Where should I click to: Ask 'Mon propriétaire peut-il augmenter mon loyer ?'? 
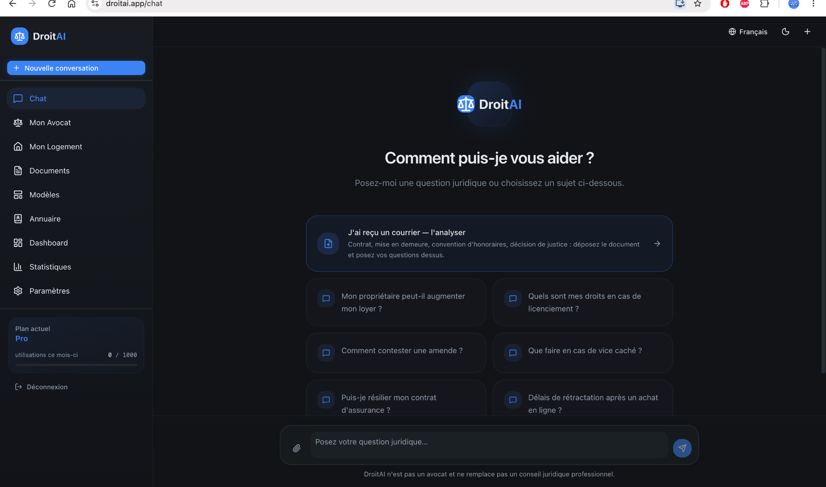click(x=396, y=302)
